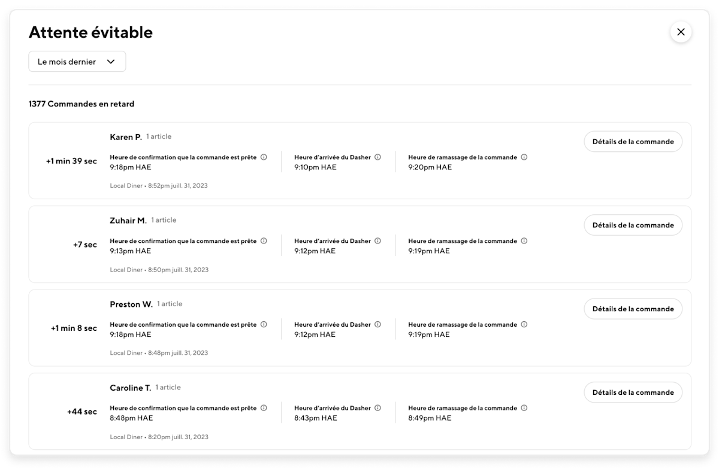Click info icon next to Karen P.'s Dasher arrival time
Image resolution: width=719 pixels, height=475 pixels.
click(377, 157)
